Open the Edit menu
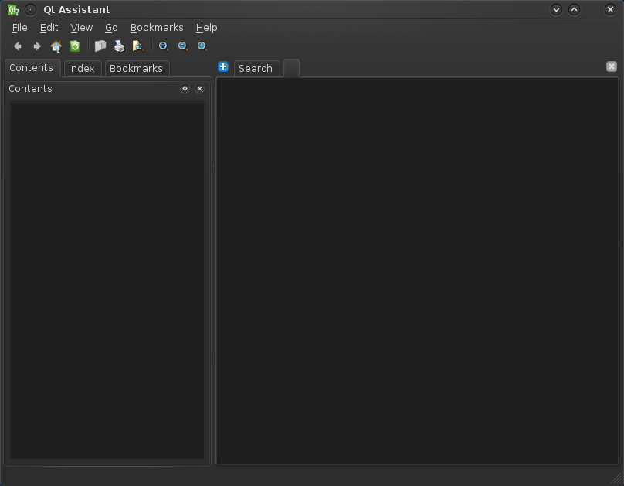624x486 pixels. 49,28
